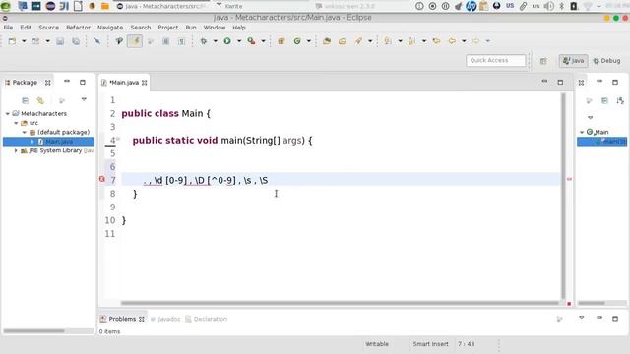Switch to the Debug perspective
This screenshot has width=630, height=354.
coord(606,61)
